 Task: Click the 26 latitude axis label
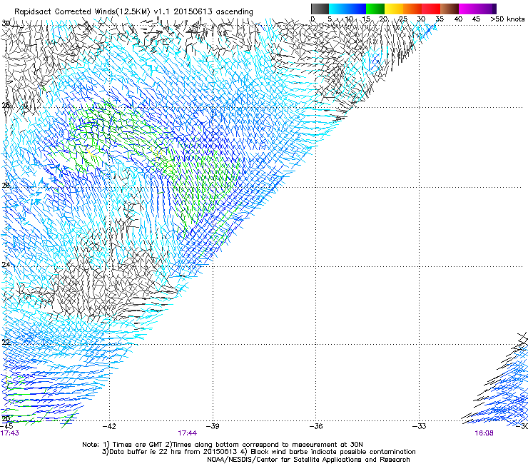click(6, 186)
